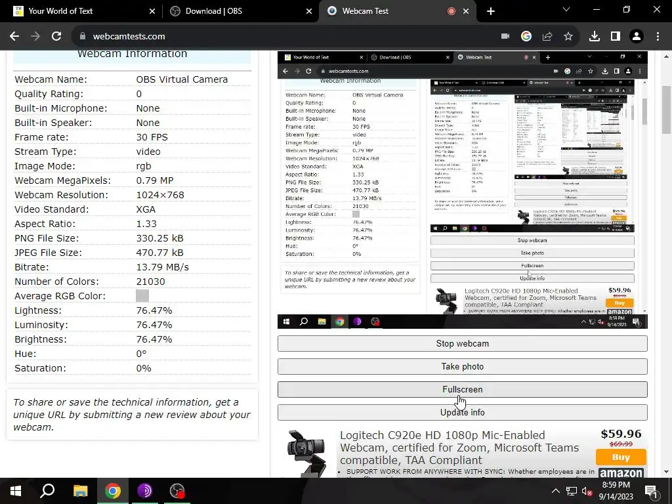
Task: Close the Download | OBS tab
Action: (x=309, y=11)
